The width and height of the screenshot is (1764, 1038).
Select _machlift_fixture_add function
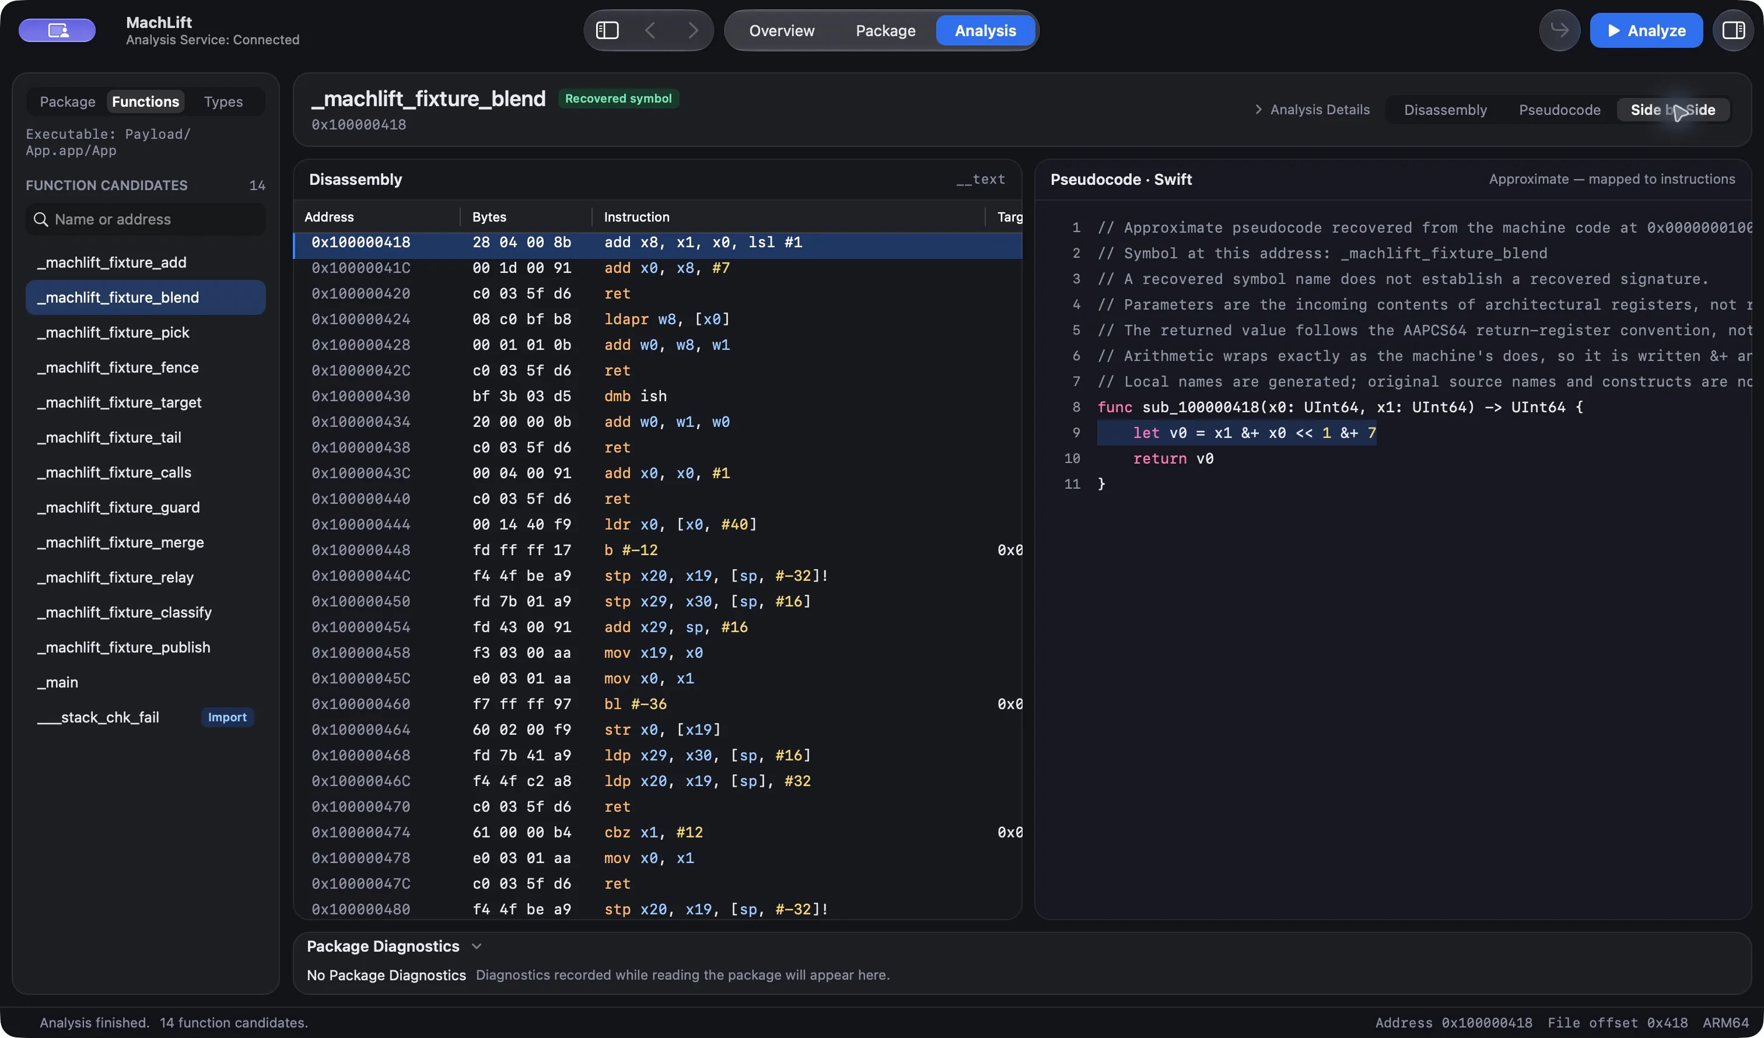[146, 262]
